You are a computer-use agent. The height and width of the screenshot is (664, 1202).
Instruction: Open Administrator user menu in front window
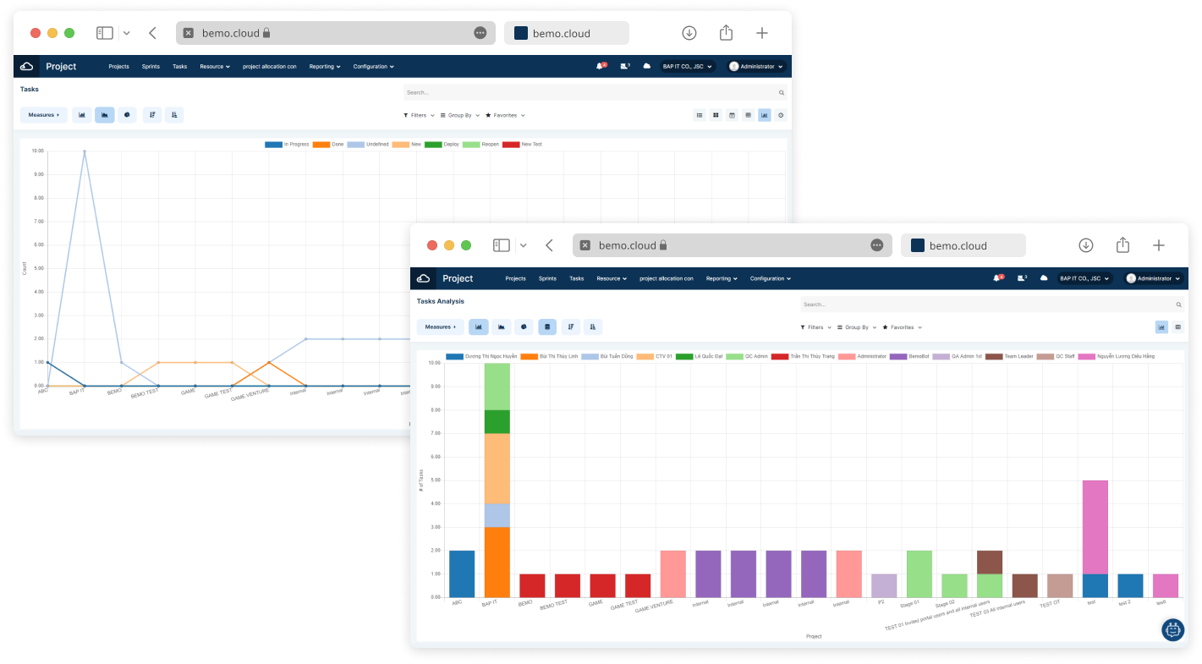click(1153, 278)
